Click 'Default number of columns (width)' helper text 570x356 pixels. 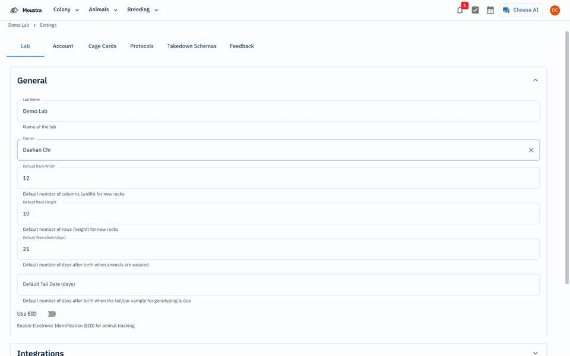[x=74, y=194]
